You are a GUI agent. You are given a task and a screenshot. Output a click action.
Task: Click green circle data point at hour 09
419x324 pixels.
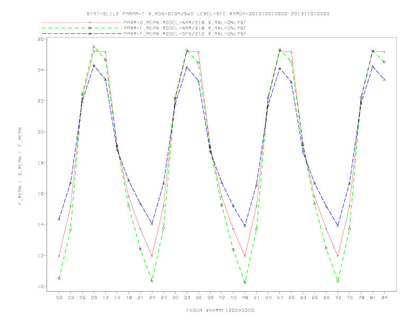click(94, 47)
